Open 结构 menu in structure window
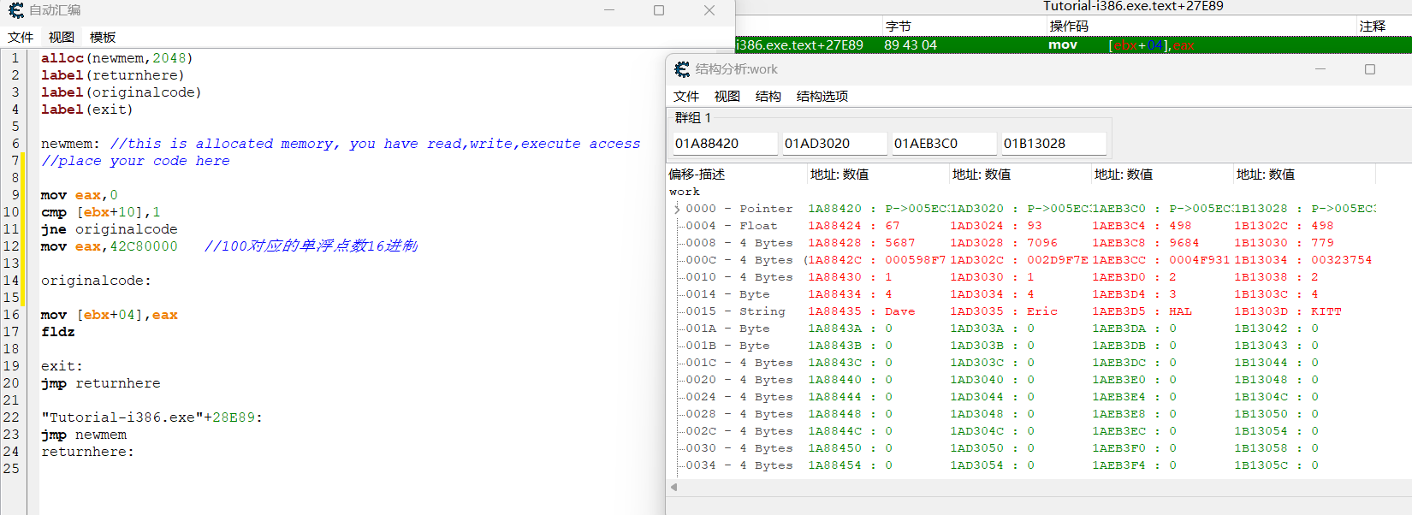1412x515 pixels. [768, 97]
